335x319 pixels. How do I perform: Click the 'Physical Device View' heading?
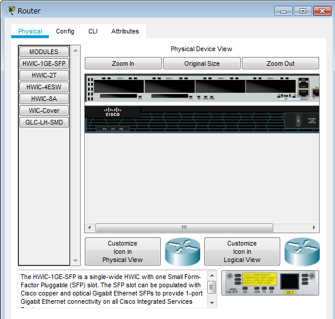201,49
